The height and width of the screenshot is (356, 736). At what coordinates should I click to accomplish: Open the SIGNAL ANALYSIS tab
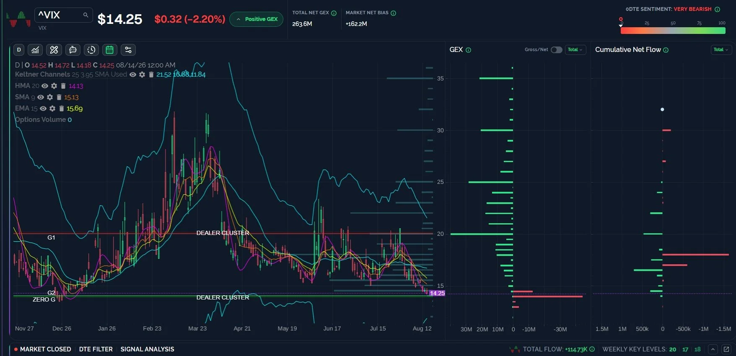[x=147, y=349]
